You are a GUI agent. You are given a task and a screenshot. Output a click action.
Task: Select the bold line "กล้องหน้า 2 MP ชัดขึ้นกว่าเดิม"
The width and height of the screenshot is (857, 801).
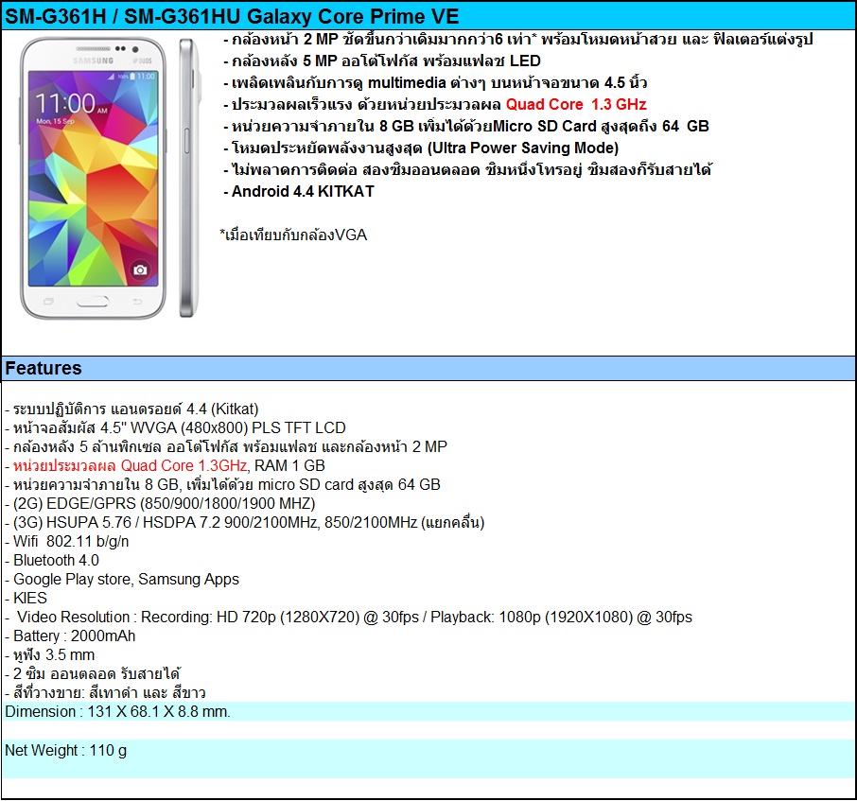pos(518,40)
